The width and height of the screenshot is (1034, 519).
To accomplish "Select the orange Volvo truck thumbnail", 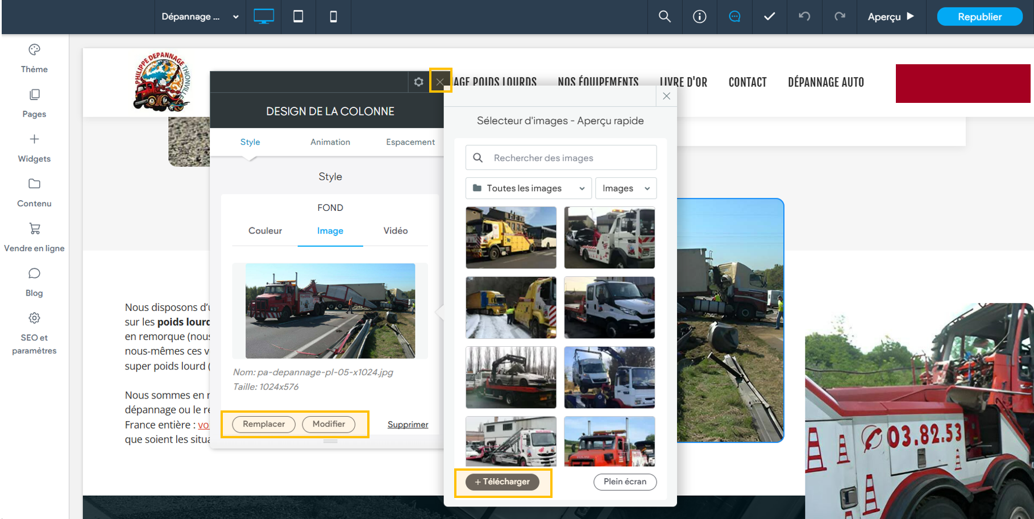I will [x=609, y=441].
